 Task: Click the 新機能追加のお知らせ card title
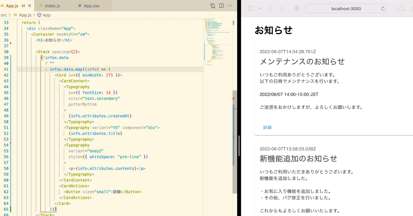(x=298, y=159)
